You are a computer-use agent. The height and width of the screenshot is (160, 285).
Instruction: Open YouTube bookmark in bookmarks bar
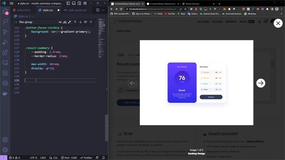point(170,14)
